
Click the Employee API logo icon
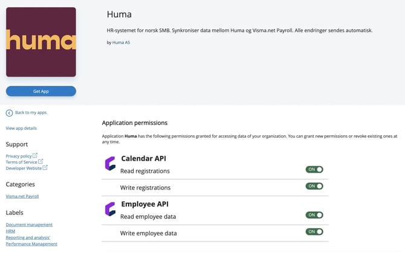(110, 209)
